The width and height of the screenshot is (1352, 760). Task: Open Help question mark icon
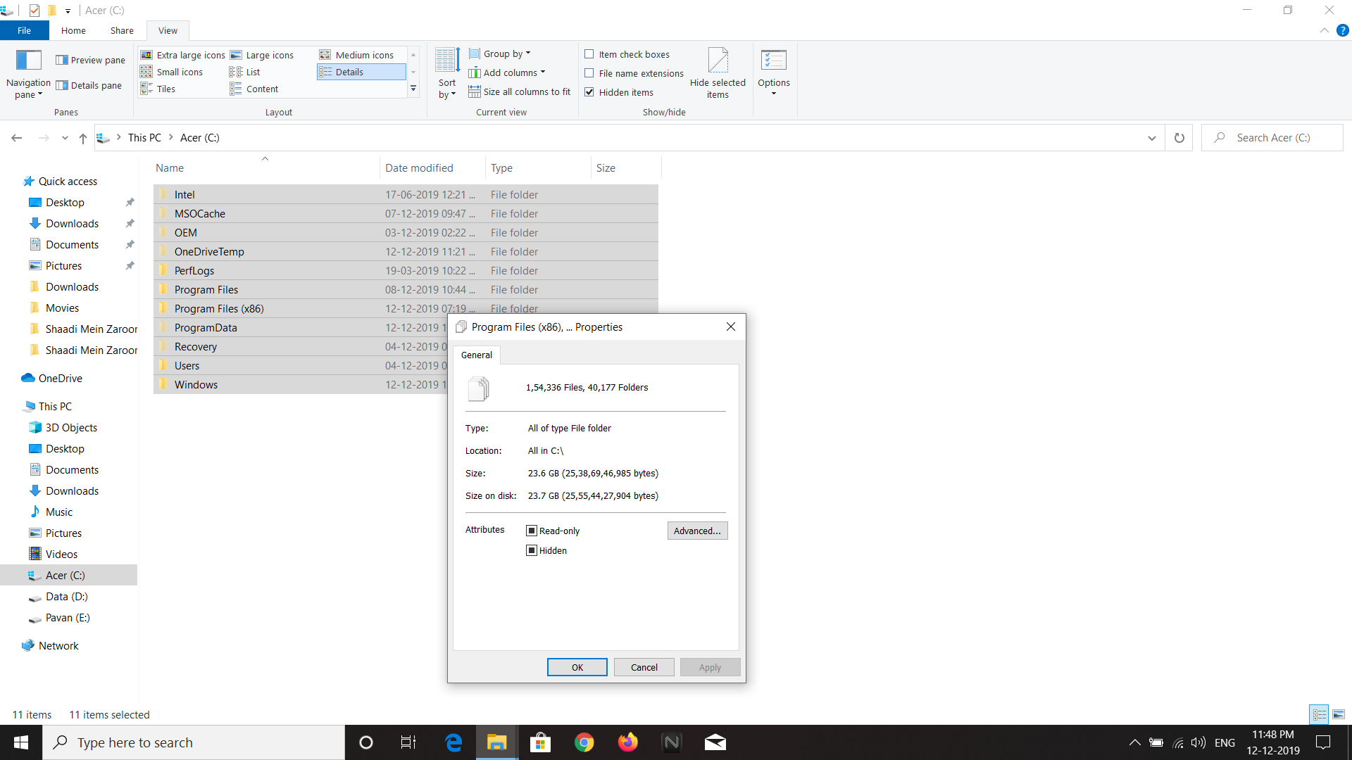pos(1342,30)
